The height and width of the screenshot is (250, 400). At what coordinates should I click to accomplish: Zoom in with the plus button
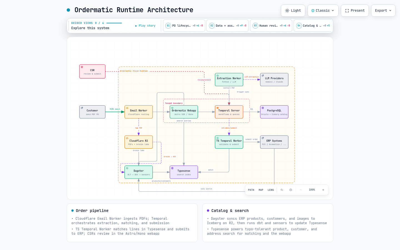pyautogui.click(x=323, y=190)
